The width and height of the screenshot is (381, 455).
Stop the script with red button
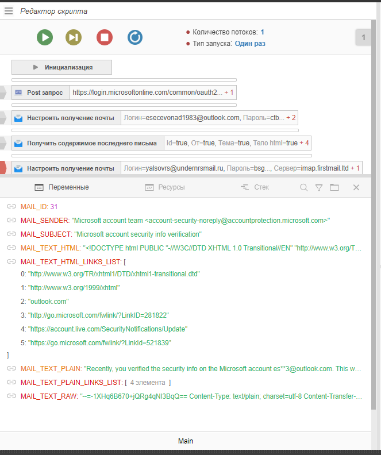(x=105, y=37)
